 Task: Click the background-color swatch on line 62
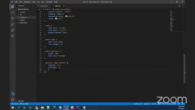pyautogui.click(x=66, y=16)
